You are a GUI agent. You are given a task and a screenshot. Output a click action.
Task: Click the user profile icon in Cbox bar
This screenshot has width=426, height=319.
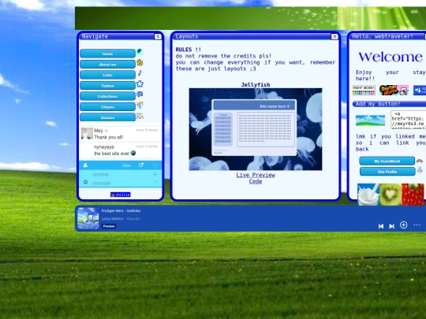(x=85, y=165)
